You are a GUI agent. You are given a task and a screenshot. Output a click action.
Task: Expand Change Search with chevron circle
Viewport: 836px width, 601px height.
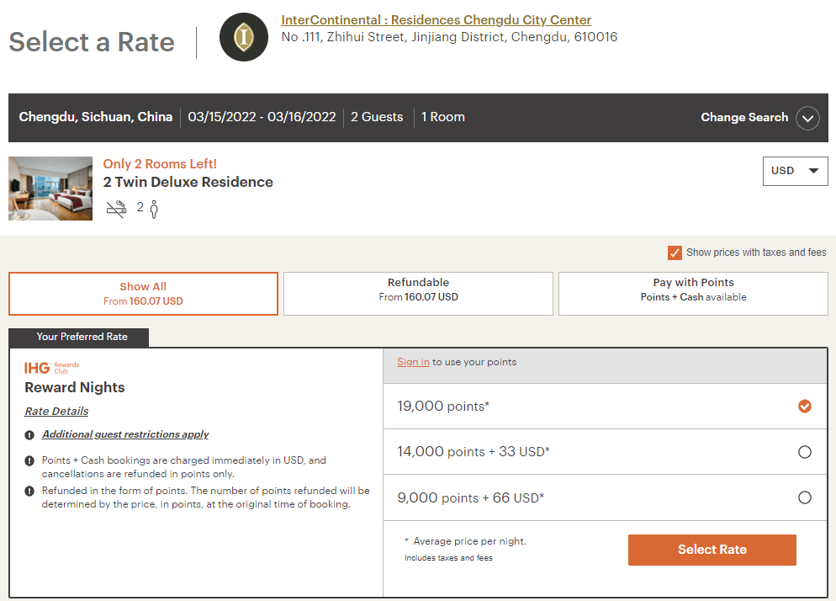[807, 118]
